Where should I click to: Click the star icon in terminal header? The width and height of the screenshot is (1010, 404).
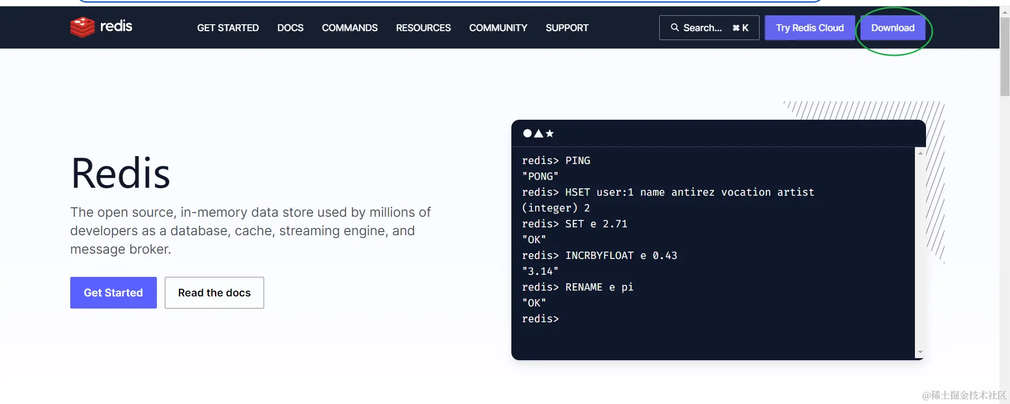click(550, 133)
